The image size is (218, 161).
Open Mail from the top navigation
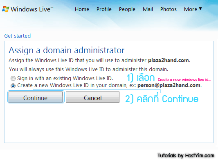(x=148, y=9)
